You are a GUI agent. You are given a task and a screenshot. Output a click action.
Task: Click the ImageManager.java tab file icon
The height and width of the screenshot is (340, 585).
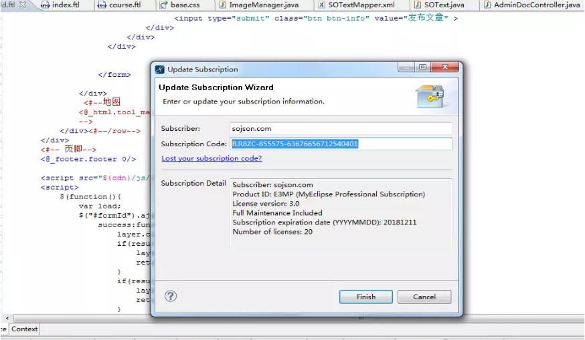click(222, 5)
